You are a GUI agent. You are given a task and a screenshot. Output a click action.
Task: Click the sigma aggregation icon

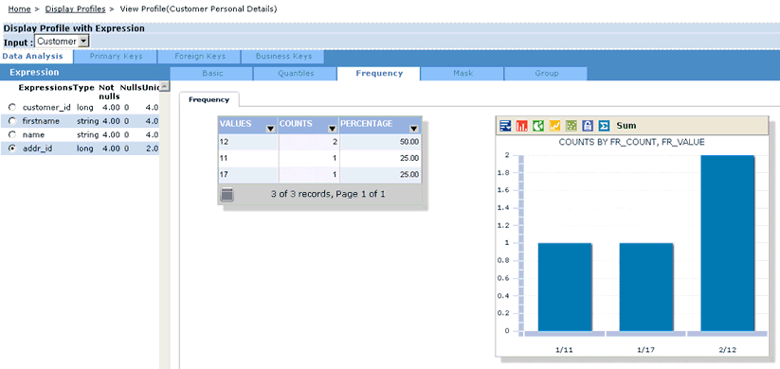point(604,126)
